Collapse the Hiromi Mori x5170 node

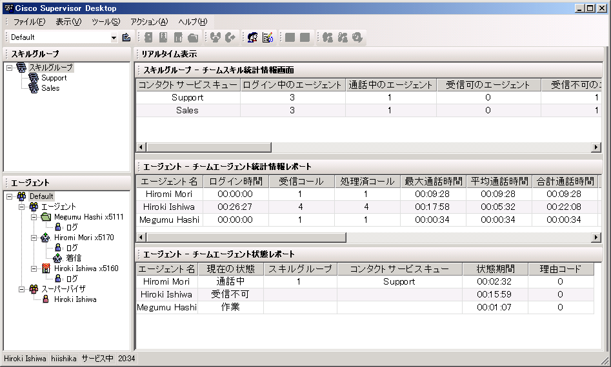(x=34, y=237)
